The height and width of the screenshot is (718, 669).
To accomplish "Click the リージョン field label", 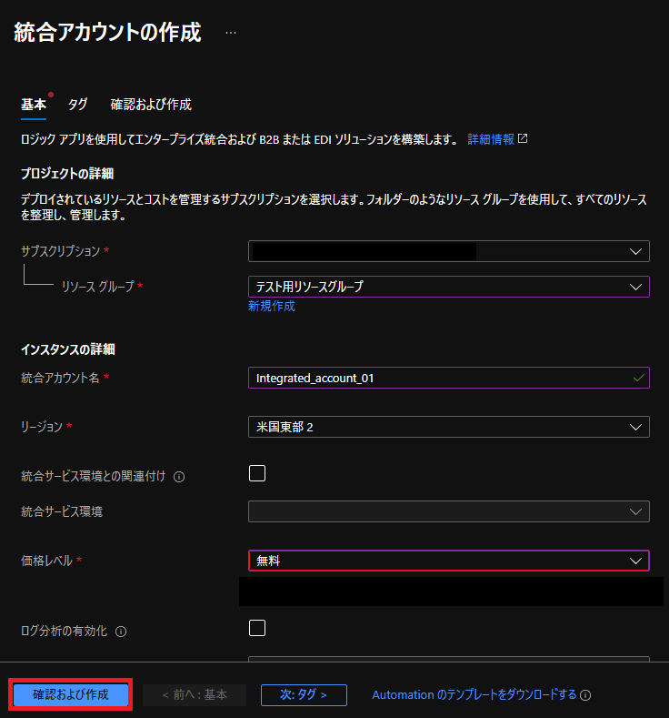I will (42, 427).
